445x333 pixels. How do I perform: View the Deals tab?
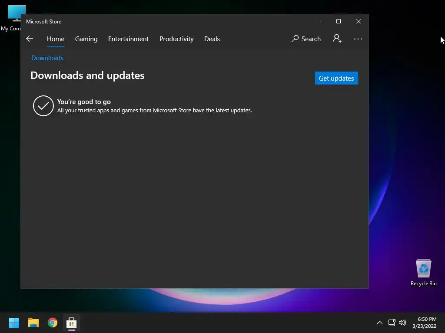coord(212,39)
